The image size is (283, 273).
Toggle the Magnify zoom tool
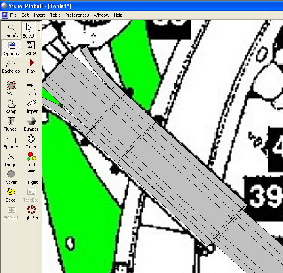coord(11,30)
